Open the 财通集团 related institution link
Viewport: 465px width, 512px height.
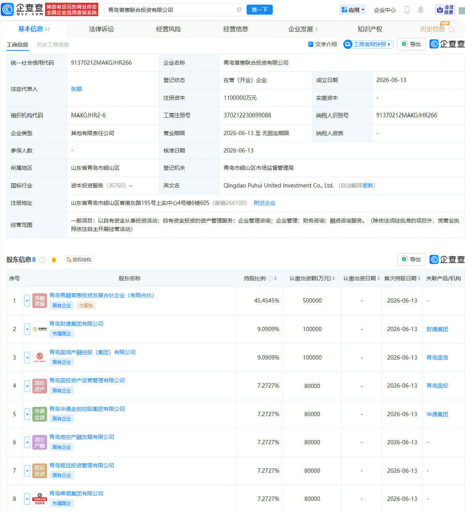click(437, 329)
